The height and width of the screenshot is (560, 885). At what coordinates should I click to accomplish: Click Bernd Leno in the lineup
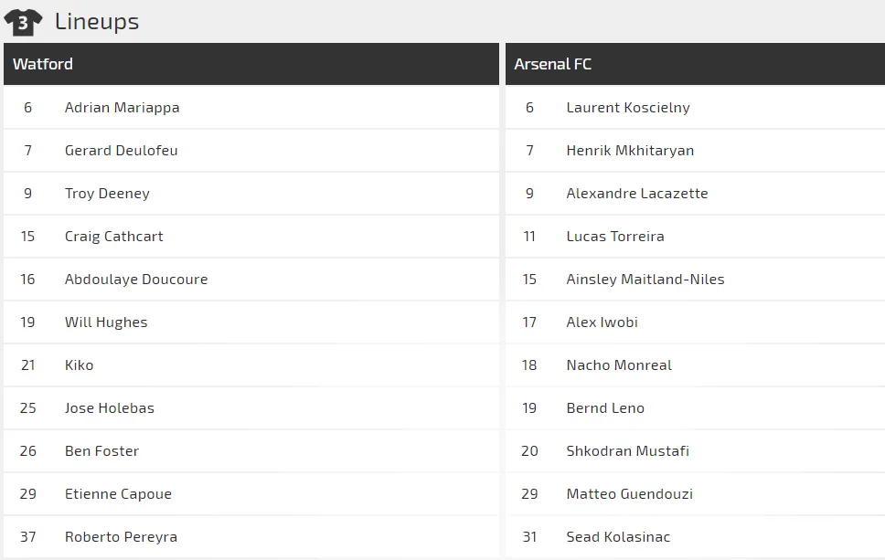(x=605, y=408)
